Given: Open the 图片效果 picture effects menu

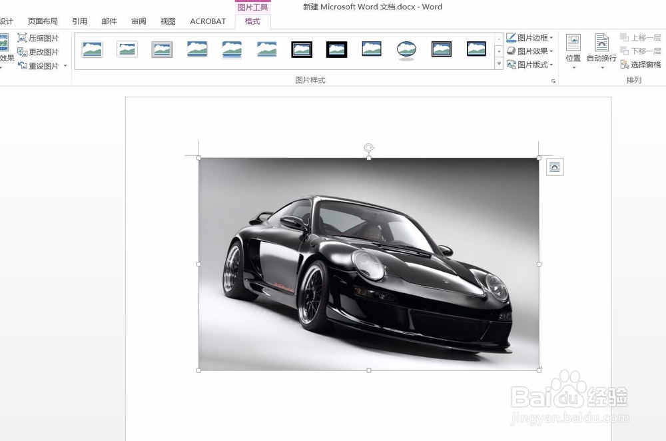Looking at the screenshot, I should (530, 51).
